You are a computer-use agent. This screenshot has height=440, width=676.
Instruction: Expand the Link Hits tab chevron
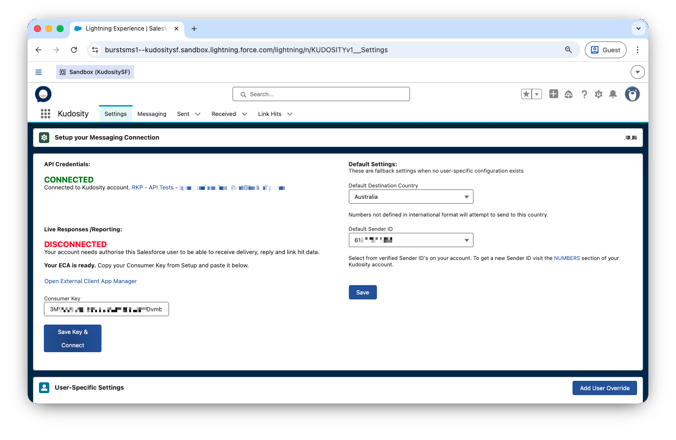point(290,114)
